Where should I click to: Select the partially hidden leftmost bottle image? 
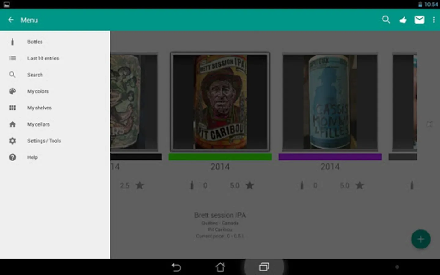pos(134,102)
